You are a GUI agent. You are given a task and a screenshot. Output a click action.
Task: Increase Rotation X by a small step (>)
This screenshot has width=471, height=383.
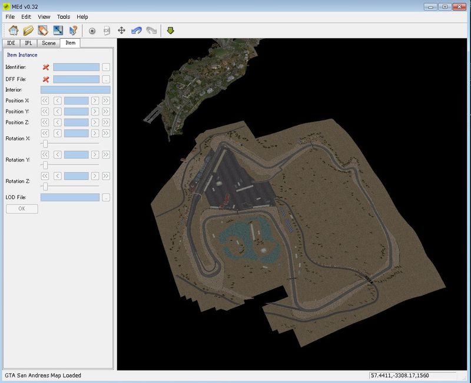click(95, 133)
